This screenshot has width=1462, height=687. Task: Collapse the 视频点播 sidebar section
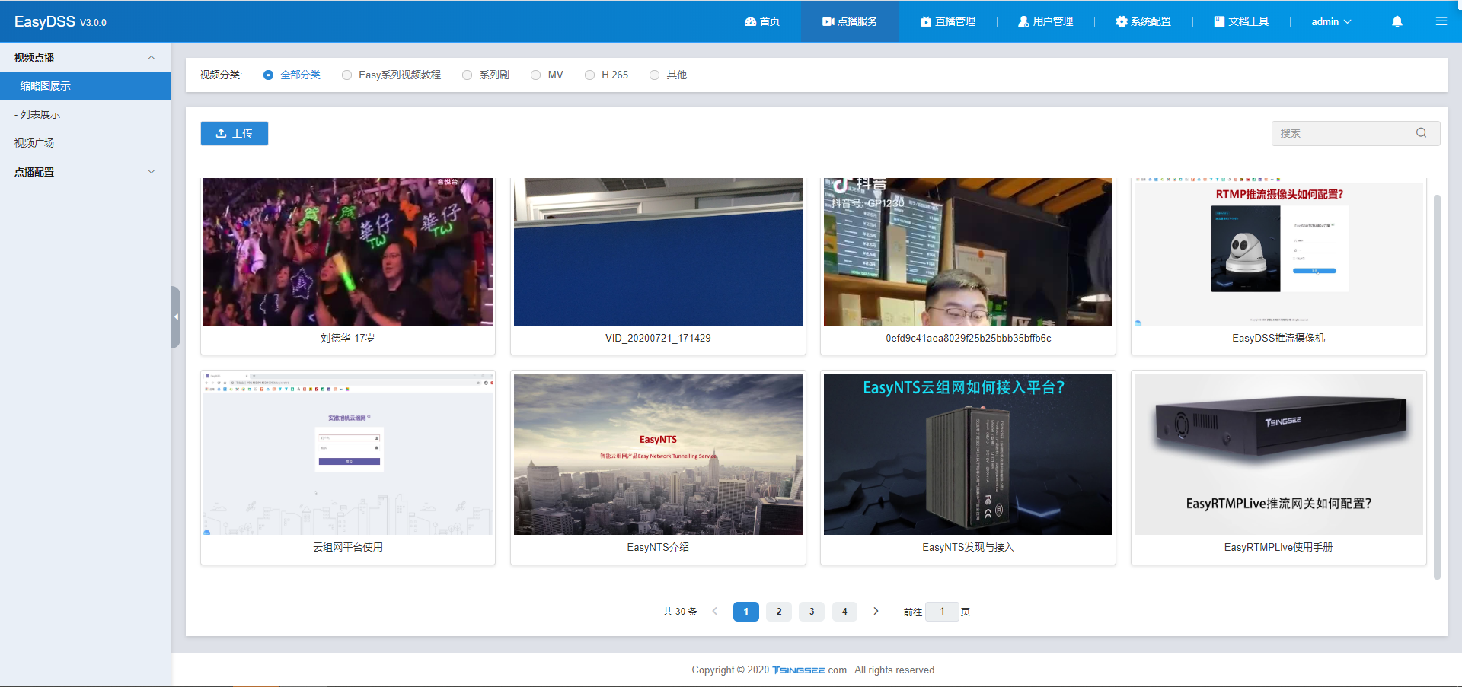pyautogui.click(x=85, y=58)
